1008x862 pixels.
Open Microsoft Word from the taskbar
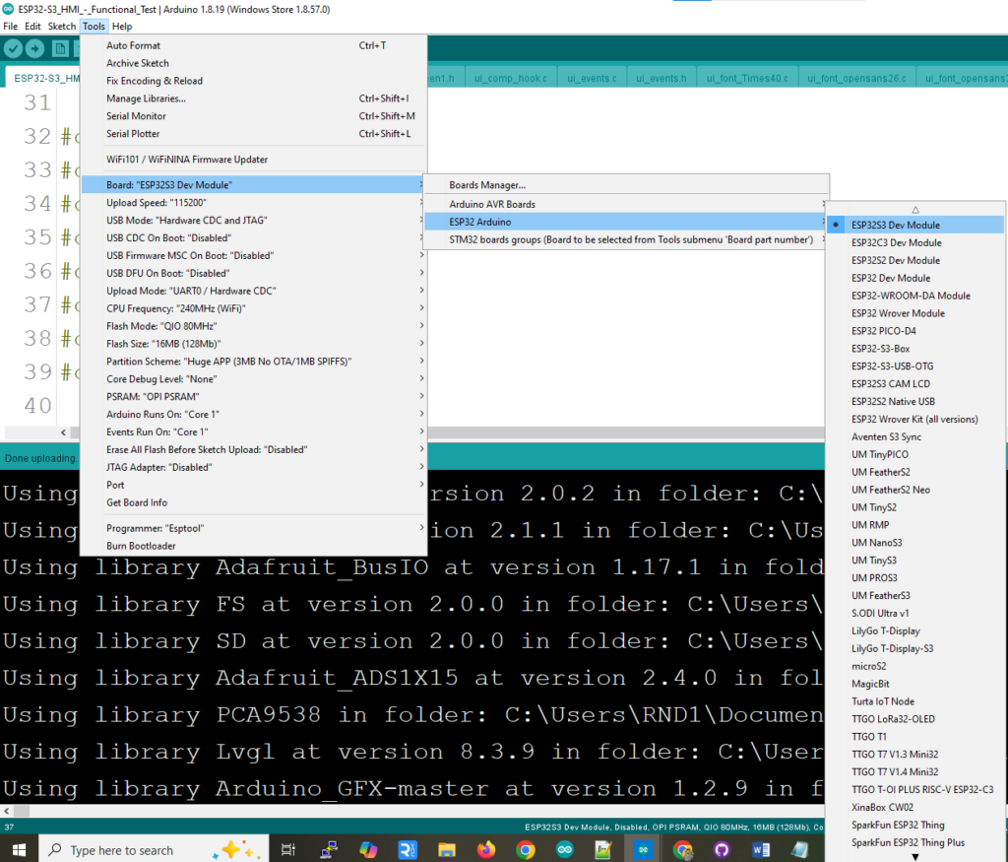coord(760,849)
